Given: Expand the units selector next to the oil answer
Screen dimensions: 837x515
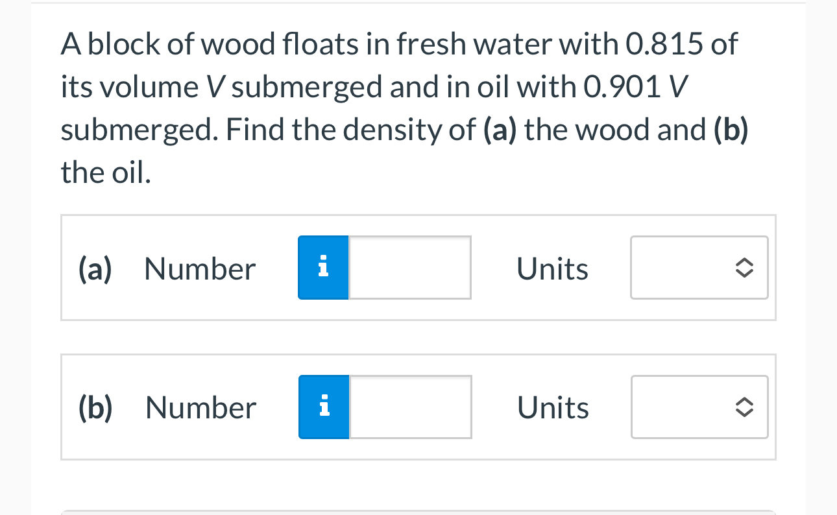Looking at the screenshot, I should click(x=699, y=407).
